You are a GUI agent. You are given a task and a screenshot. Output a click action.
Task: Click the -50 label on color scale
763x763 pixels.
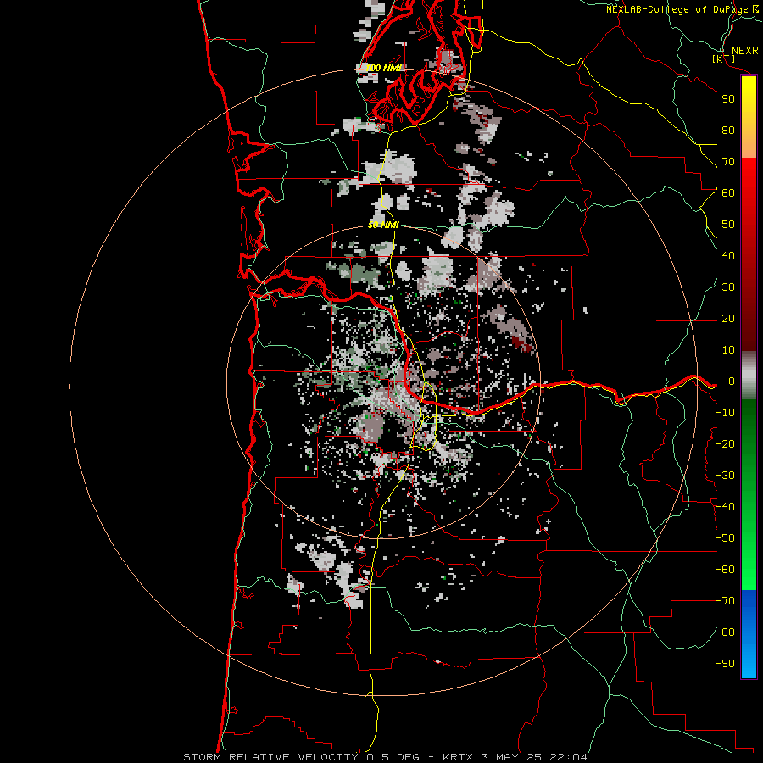pos(725,538)
